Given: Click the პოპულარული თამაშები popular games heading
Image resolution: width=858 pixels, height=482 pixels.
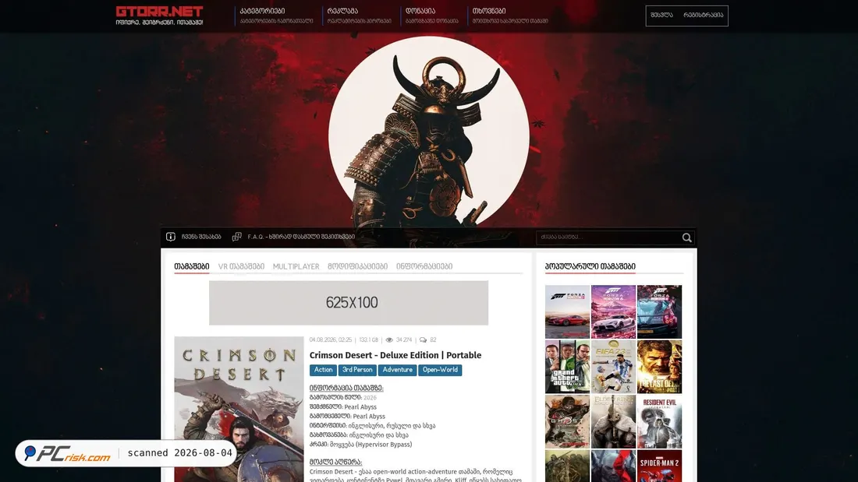Looking at the screenshot, I should (x=590, y=266).
